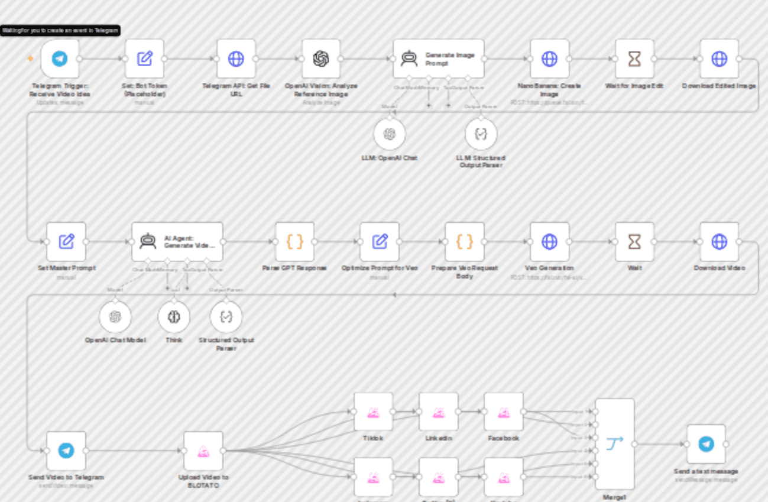Open the Download Video node
Image resolution: width=768 pixels, height=502 pixels.
point(719,241)
